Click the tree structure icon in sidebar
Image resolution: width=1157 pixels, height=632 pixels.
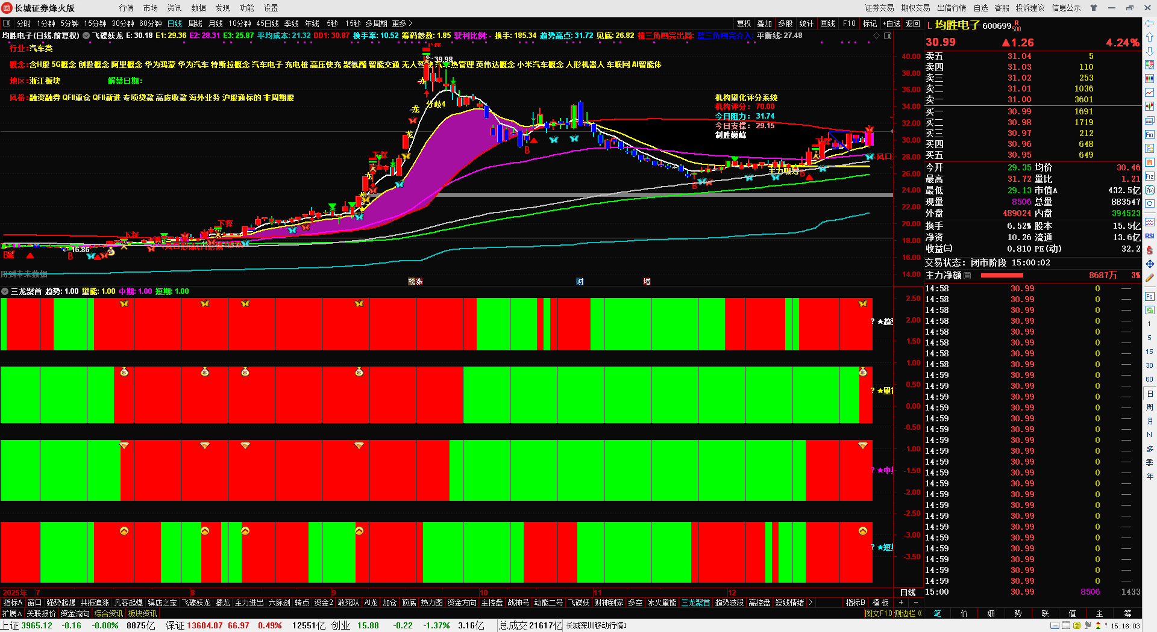1150,149
